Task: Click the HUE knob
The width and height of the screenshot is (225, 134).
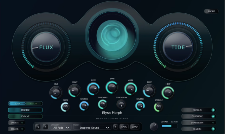Action: (56, 92)
